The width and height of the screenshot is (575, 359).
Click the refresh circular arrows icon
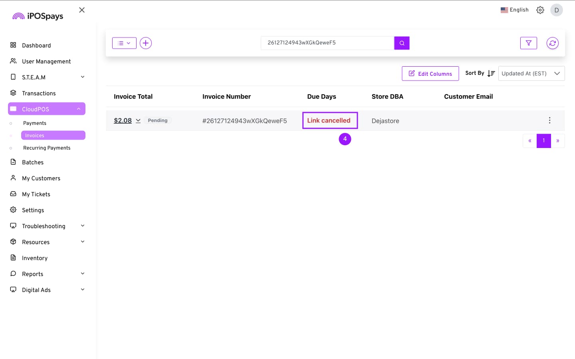pyautogui.click(x=552, y=43)
